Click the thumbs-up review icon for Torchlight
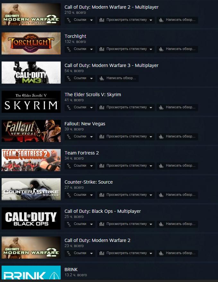218x282 pixels. (x=161, y=49)
